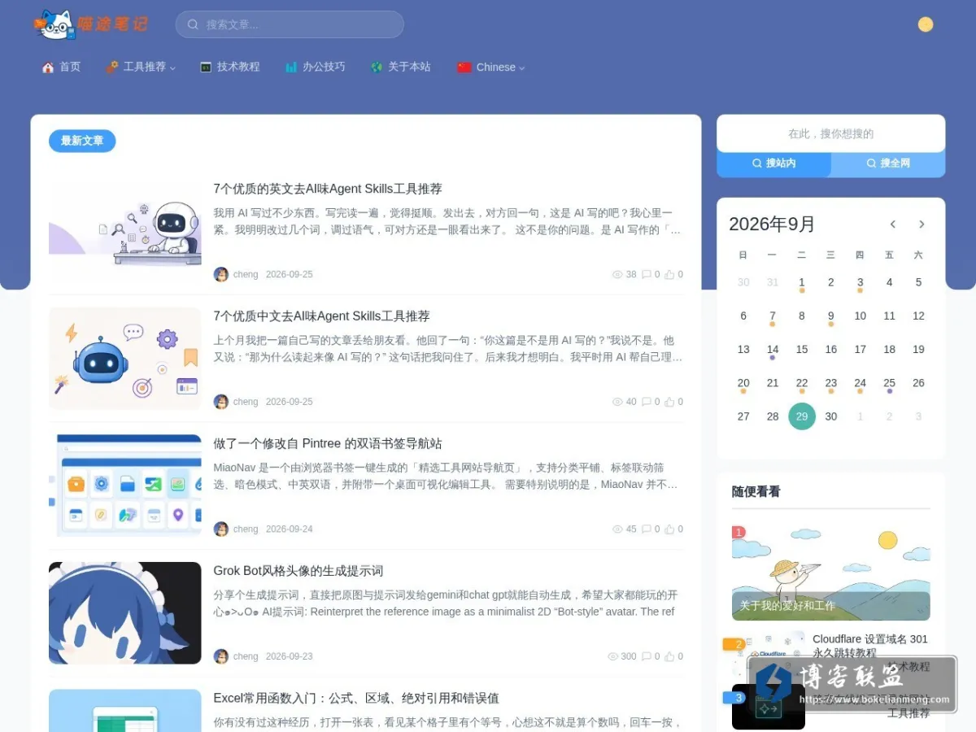This screenshot has width=976, height=732.
Task: Select highlighted day 29 in calendar
Action: pyautogui.click(x=802, y=416)
